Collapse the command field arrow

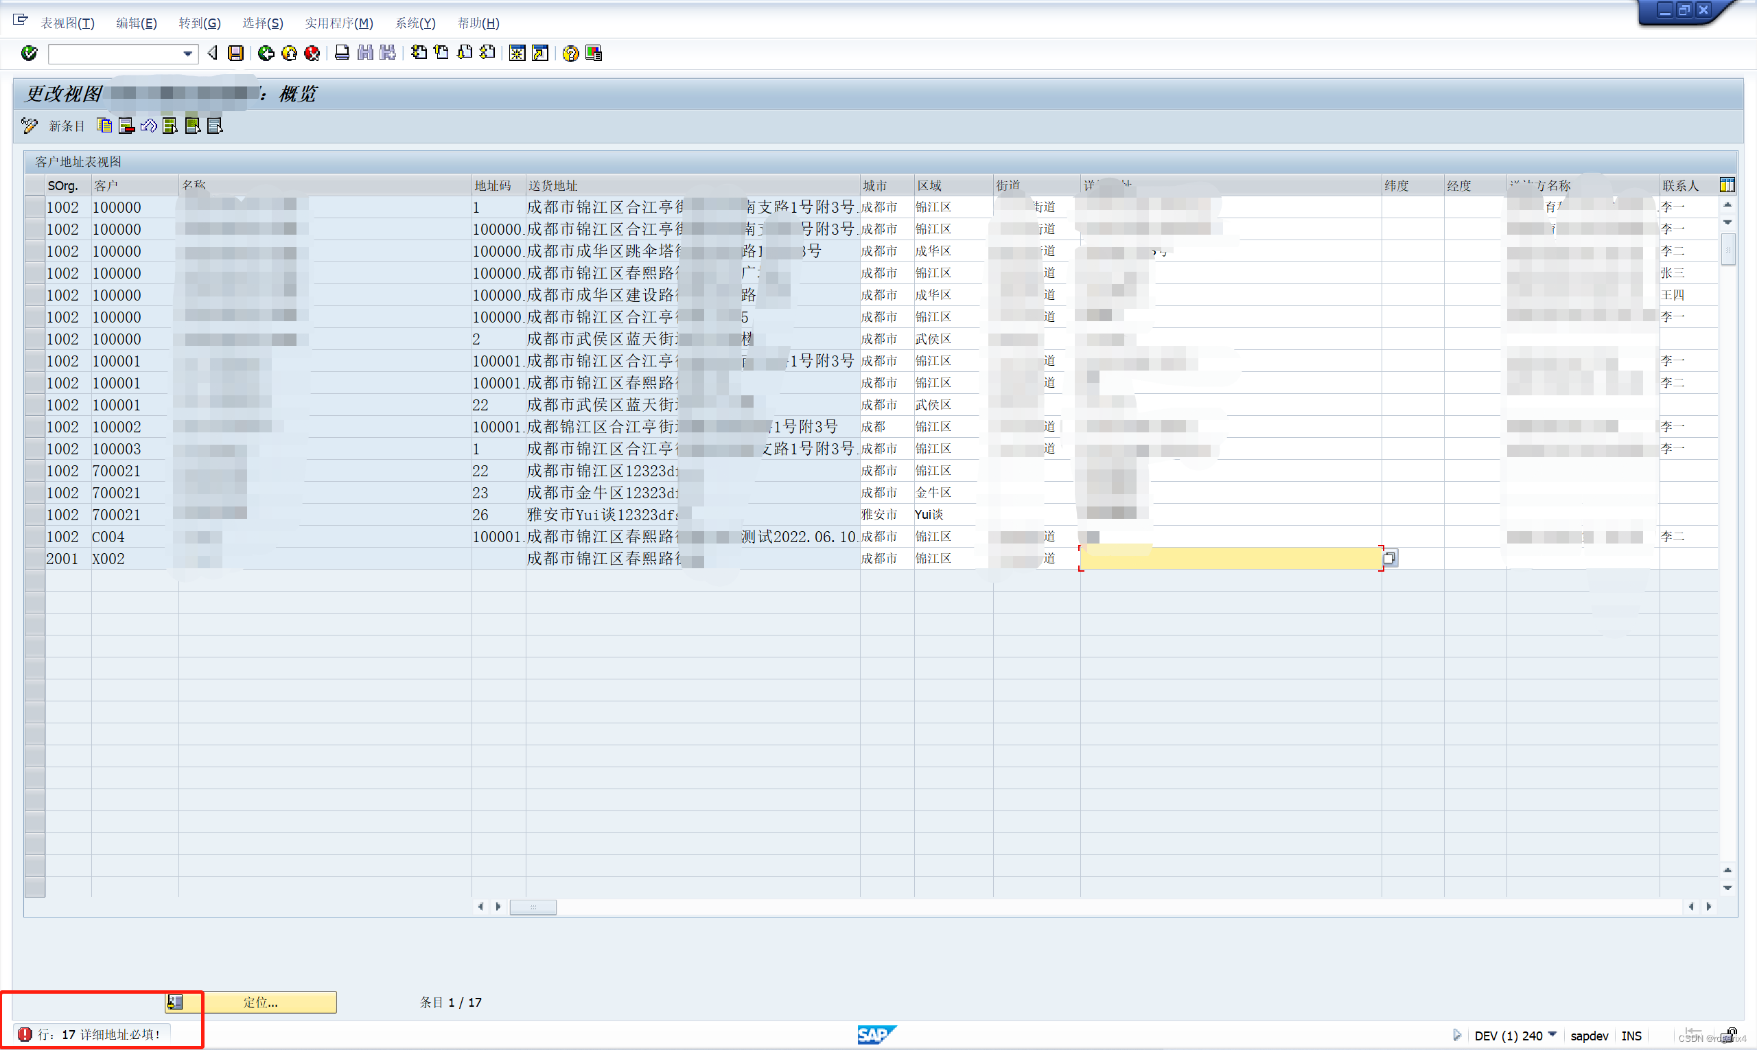(212, 53)
